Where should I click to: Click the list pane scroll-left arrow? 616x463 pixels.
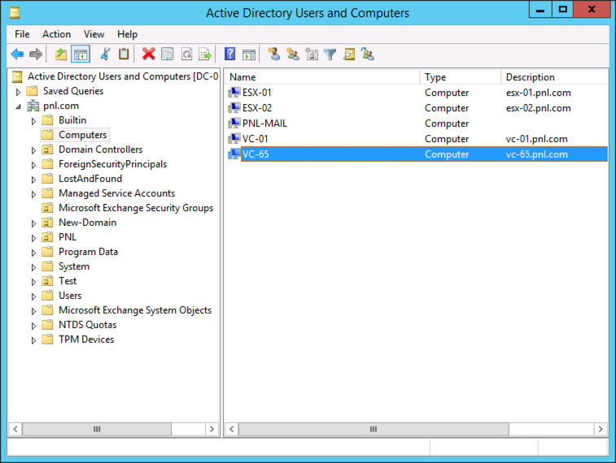(x=232, y=429)
